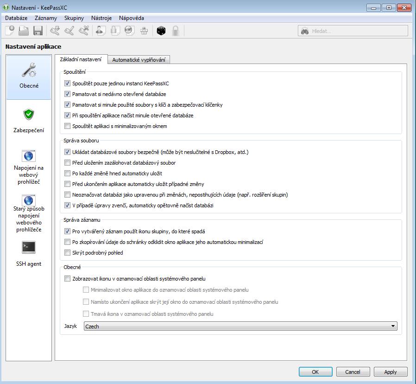Click the edit entry key icon
416x384 pixels.
click(69, 31)
